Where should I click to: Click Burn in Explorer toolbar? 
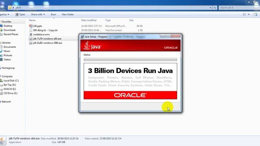point(53,15)
